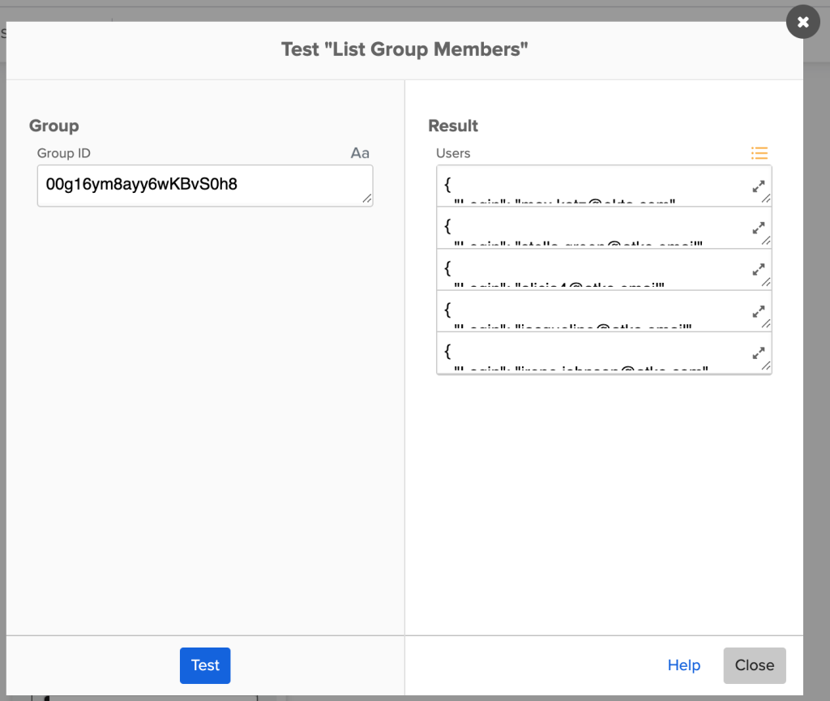Expand the alicia4 user result

click(x=759, y=271)
